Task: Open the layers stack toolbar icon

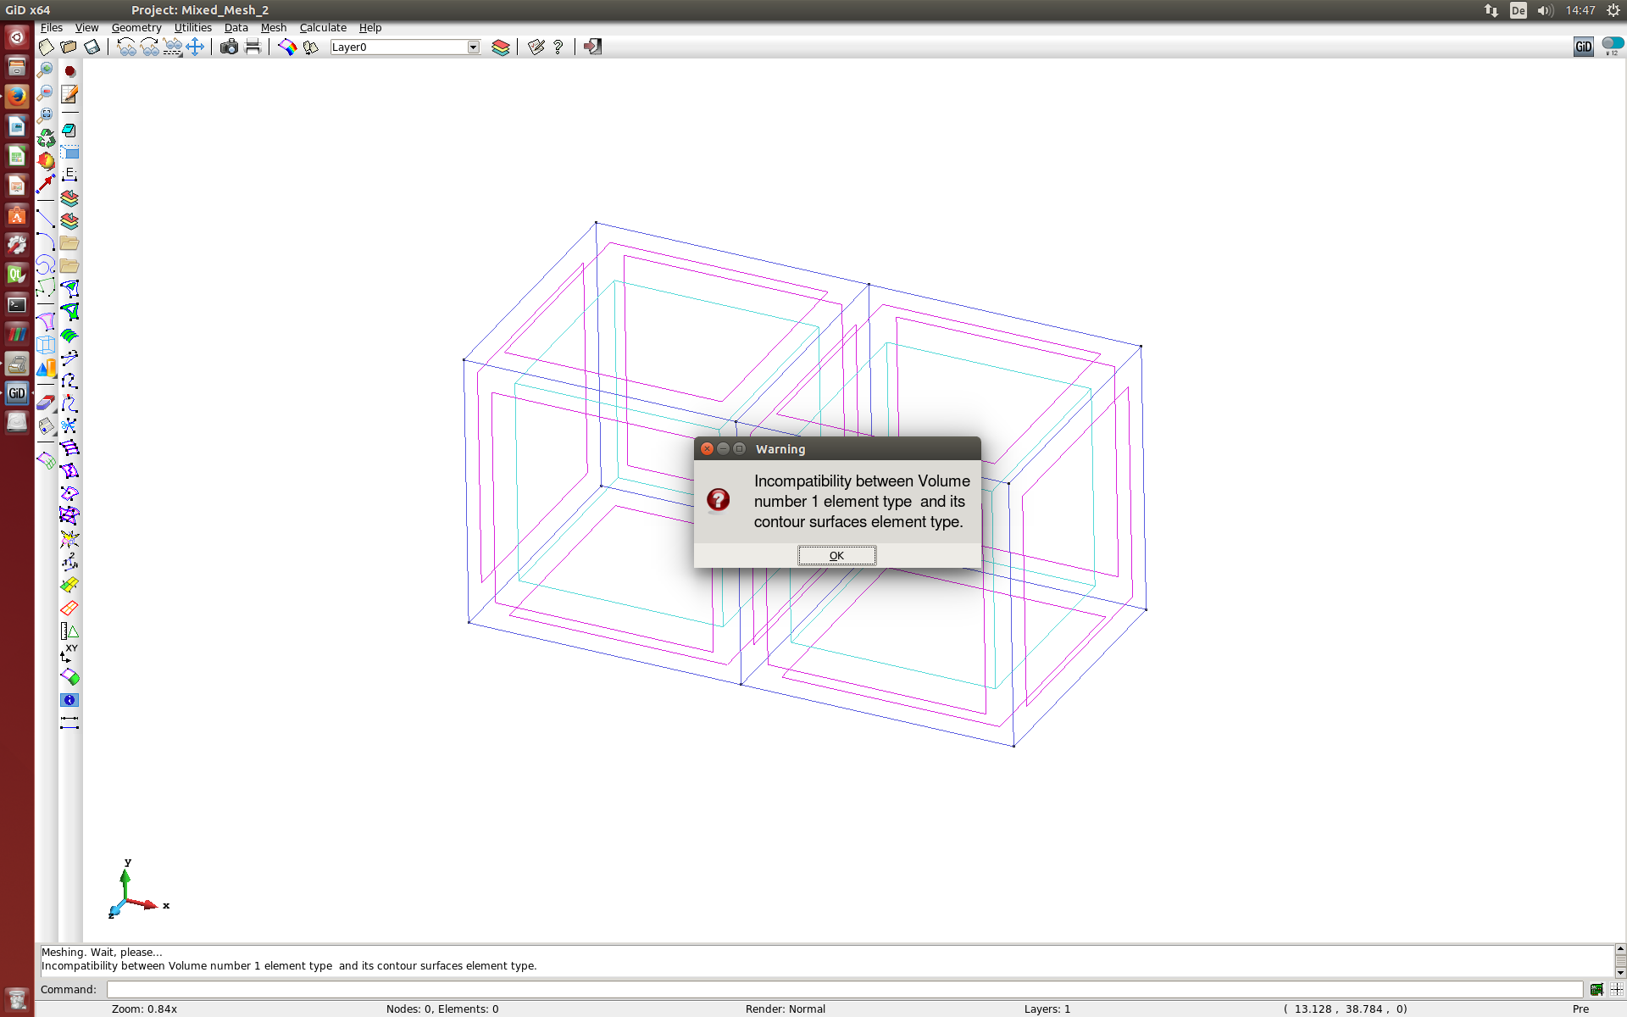Action: 500,47
